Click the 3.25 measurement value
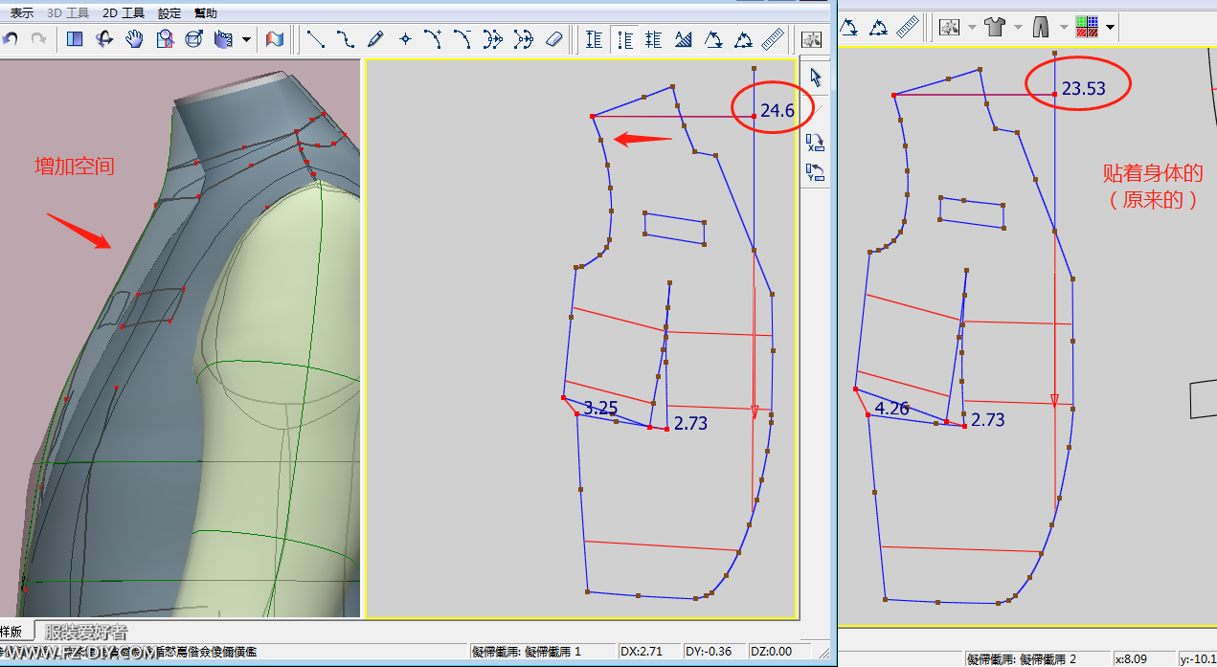This screenshot has width=1217, height=667. click(x=600, y=408)
